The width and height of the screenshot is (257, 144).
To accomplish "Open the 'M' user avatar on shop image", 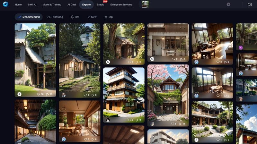I will (152, 59).
